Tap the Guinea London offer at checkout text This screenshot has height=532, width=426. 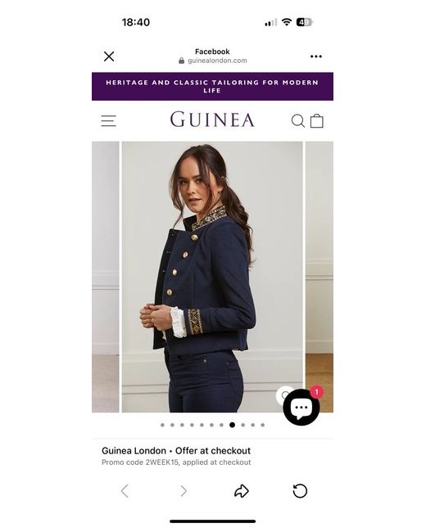(176, 451)
